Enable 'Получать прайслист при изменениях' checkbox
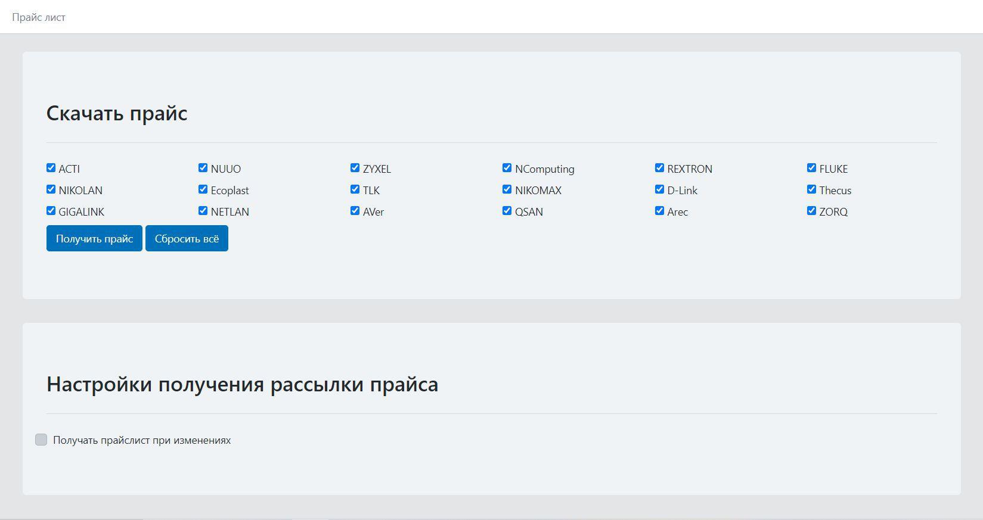 click(41, 440)
